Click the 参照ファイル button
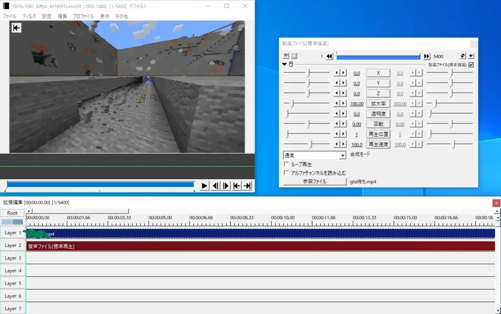Screen dimensions: 501x314 pos(315,182)
